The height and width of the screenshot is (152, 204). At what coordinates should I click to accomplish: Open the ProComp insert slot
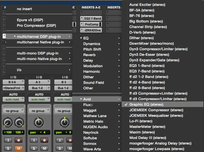(91, 24)
